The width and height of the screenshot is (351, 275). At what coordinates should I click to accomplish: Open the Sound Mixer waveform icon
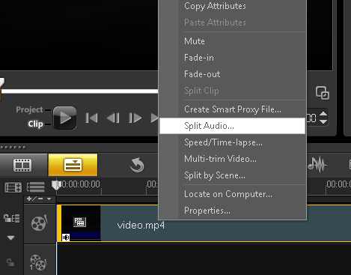tap(317, 165)
